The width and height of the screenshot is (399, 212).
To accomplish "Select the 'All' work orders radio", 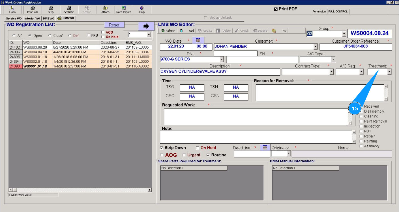I will pyautogui.click(x=14, y=36).
